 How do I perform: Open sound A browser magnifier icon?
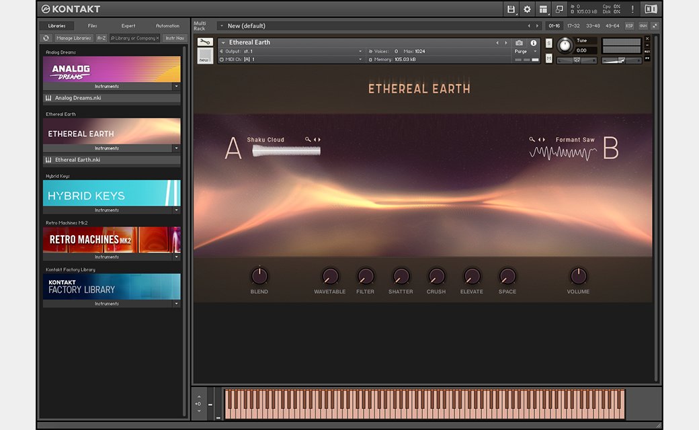click(308, 140)
